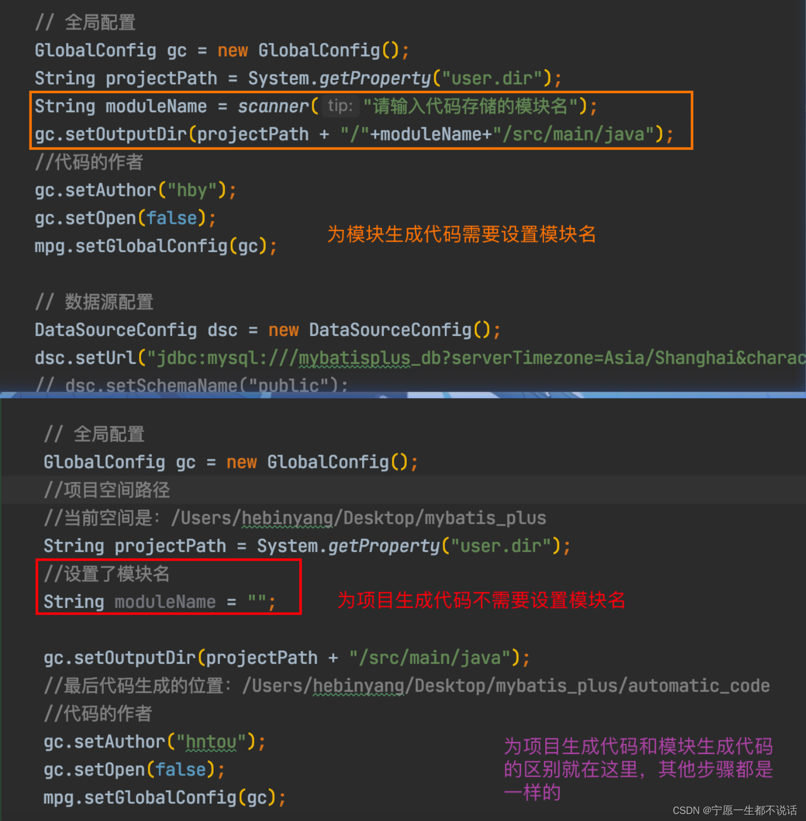
Task: Click the setOutputDir line containing moduleName
Action: point(354,134)
